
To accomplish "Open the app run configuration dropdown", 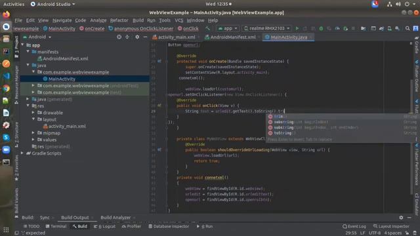I will tap(228, 28).
